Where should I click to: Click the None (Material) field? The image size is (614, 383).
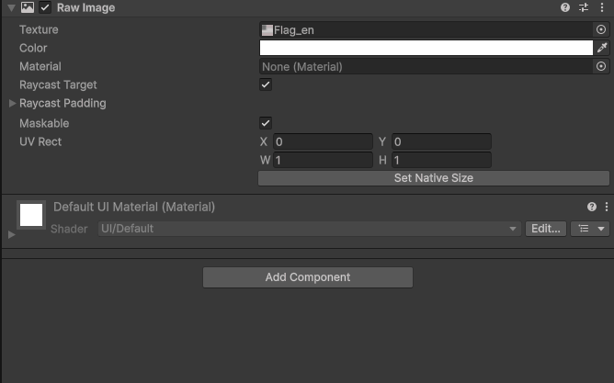click(x=426, y=66)
